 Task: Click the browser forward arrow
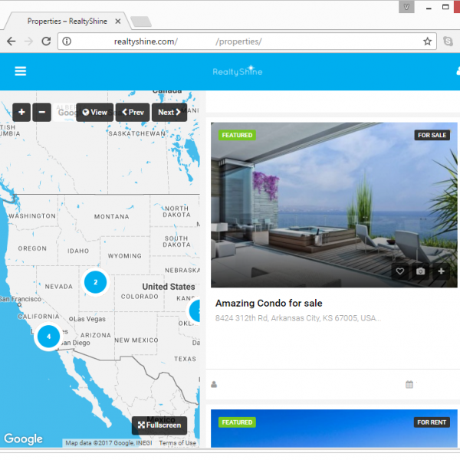(29, 41)
